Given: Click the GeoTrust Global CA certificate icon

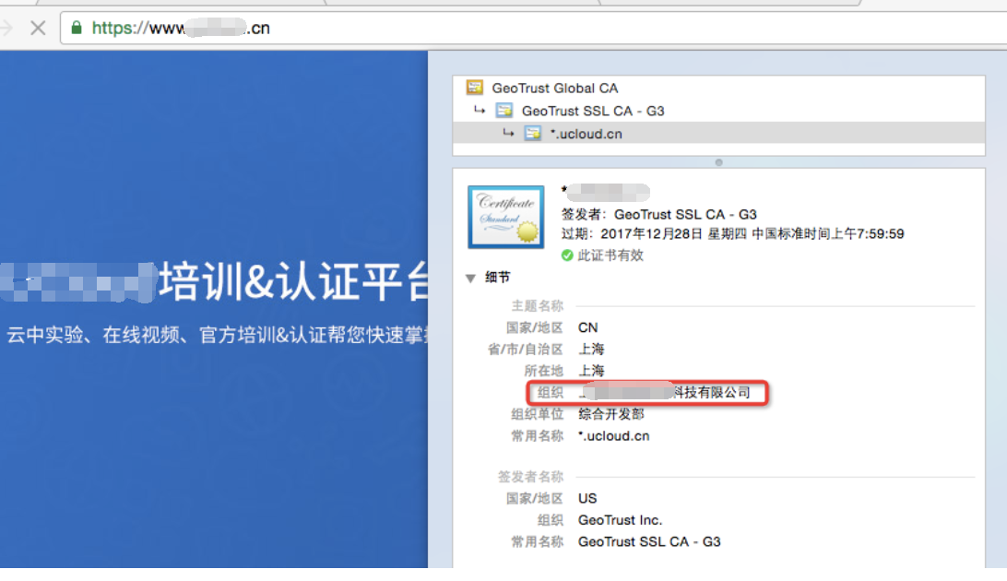Looking at the screenshot, I should pos(475,88).
